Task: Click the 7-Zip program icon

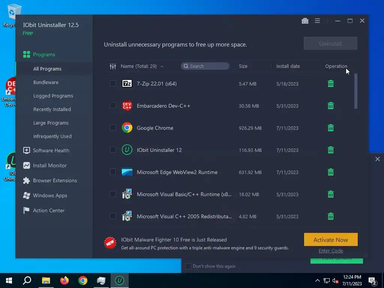Action: pos(127,84)
